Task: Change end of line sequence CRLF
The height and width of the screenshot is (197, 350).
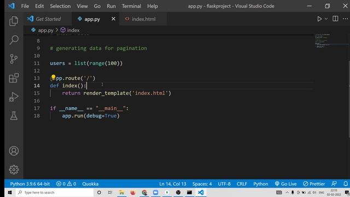Action: pyautogui.click(x=242, y=184)
